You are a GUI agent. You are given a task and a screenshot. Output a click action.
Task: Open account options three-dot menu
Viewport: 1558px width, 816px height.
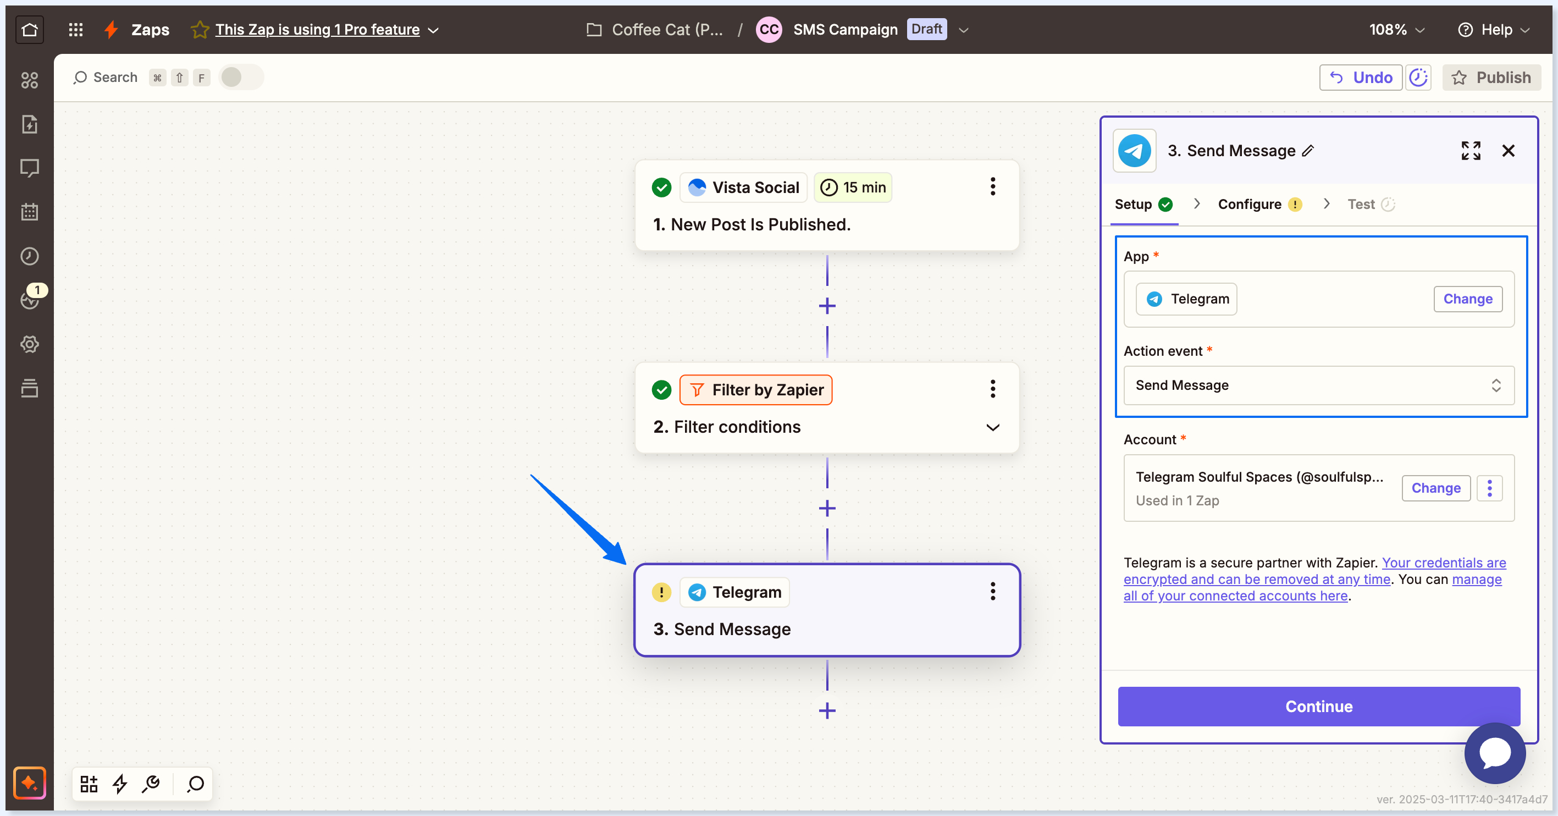[x=1490, y=488]
